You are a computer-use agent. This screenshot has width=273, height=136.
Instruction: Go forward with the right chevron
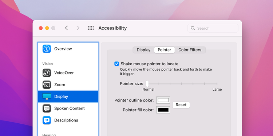[x=78, y=28]
